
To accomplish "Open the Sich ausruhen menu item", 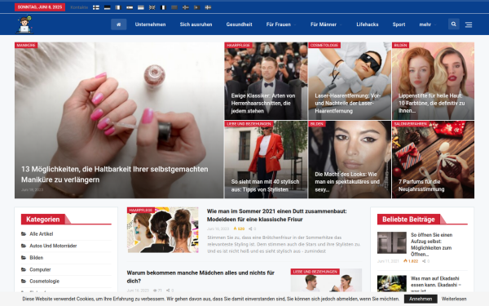I will click(x=196, y=24).
